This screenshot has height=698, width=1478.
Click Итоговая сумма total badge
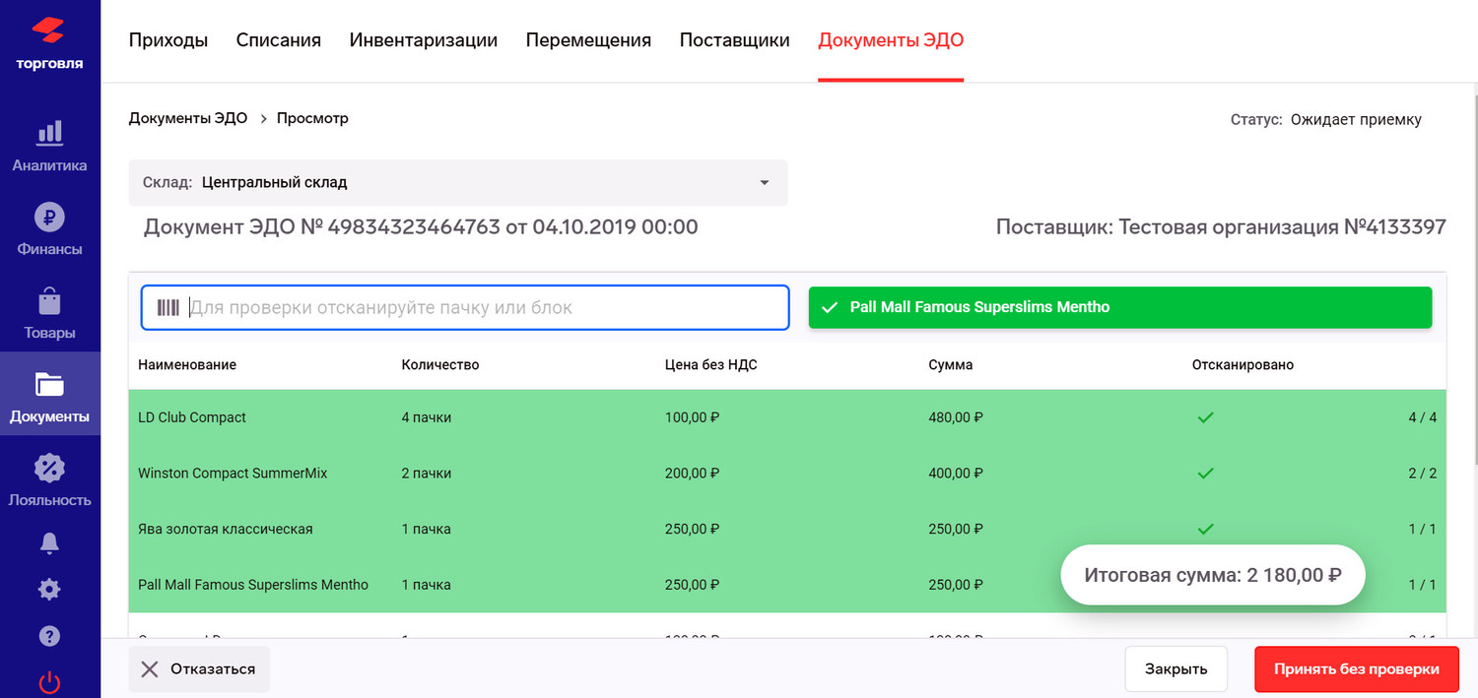[x=1213, y=575]
